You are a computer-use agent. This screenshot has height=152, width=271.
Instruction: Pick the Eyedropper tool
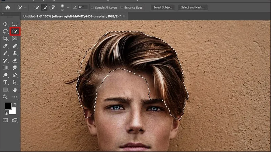(5, 46)
